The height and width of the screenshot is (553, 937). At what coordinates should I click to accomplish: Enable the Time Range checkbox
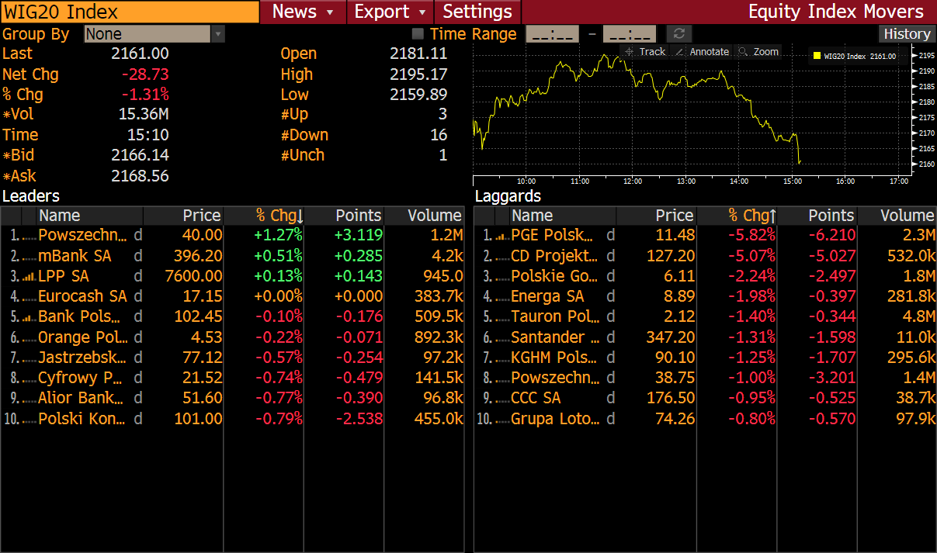click(418, 34)
